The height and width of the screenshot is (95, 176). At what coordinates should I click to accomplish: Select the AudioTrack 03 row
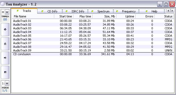tap(93, 28)
